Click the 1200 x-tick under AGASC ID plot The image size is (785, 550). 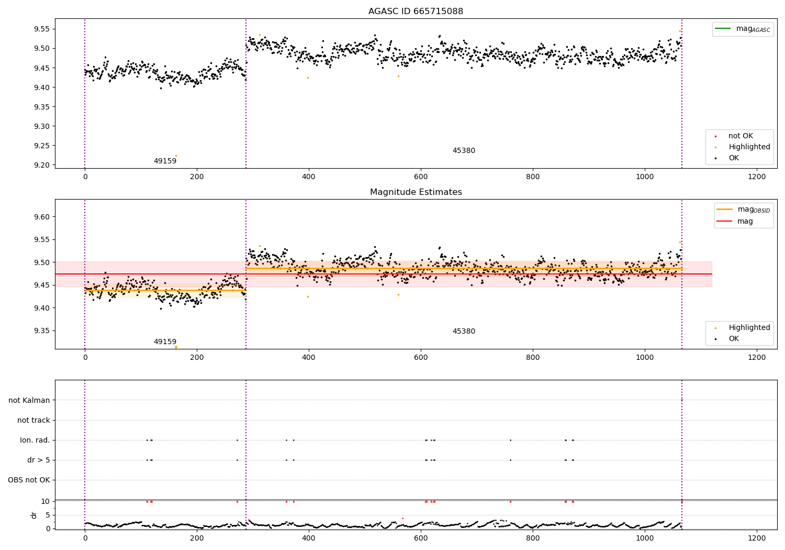click(x=757, y=177)
